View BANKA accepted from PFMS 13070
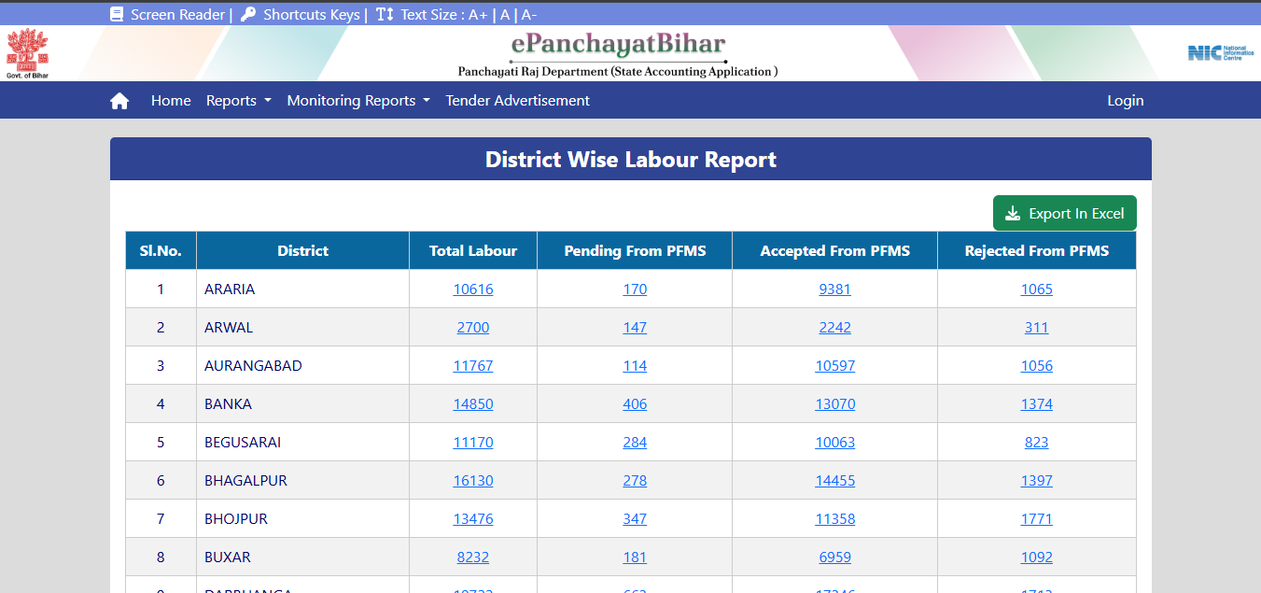 click(x=834, y=403)
